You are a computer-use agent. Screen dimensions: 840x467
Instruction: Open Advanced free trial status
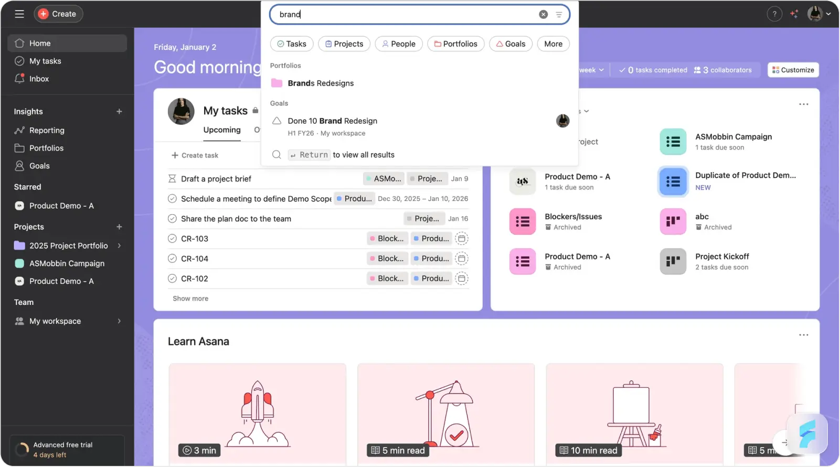(x=67, y=450)
